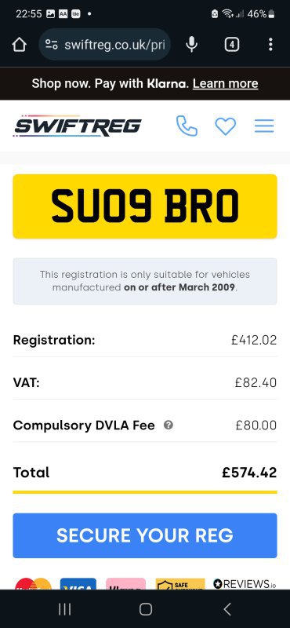Tap the site settings icon in address bar
290x628 pixels.
(x=51, y=45)
